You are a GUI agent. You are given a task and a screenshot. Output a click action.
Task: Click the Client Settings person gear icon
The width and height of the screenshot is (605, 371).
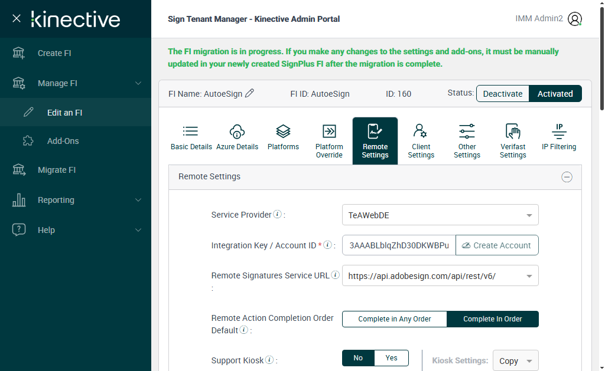(420, 131)
